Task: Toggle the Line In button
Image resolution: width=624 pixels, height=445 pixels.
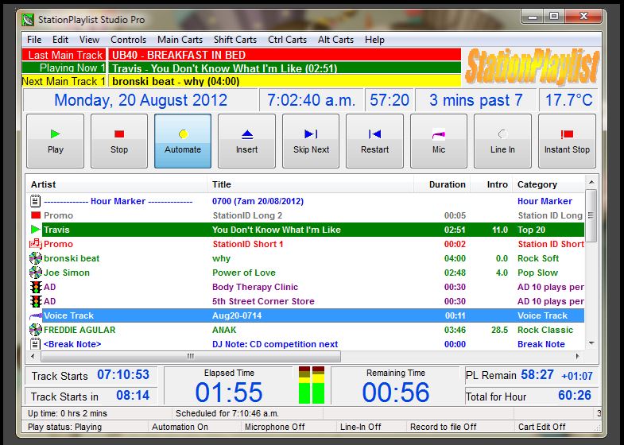Action: click(x=502, y=141)
